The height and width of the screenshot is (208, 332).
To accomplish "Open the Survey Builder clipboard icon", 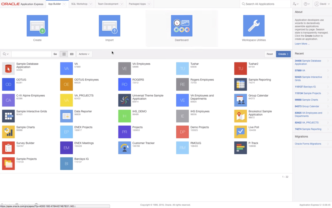I will pyautogui.click(x=8, y=148).
